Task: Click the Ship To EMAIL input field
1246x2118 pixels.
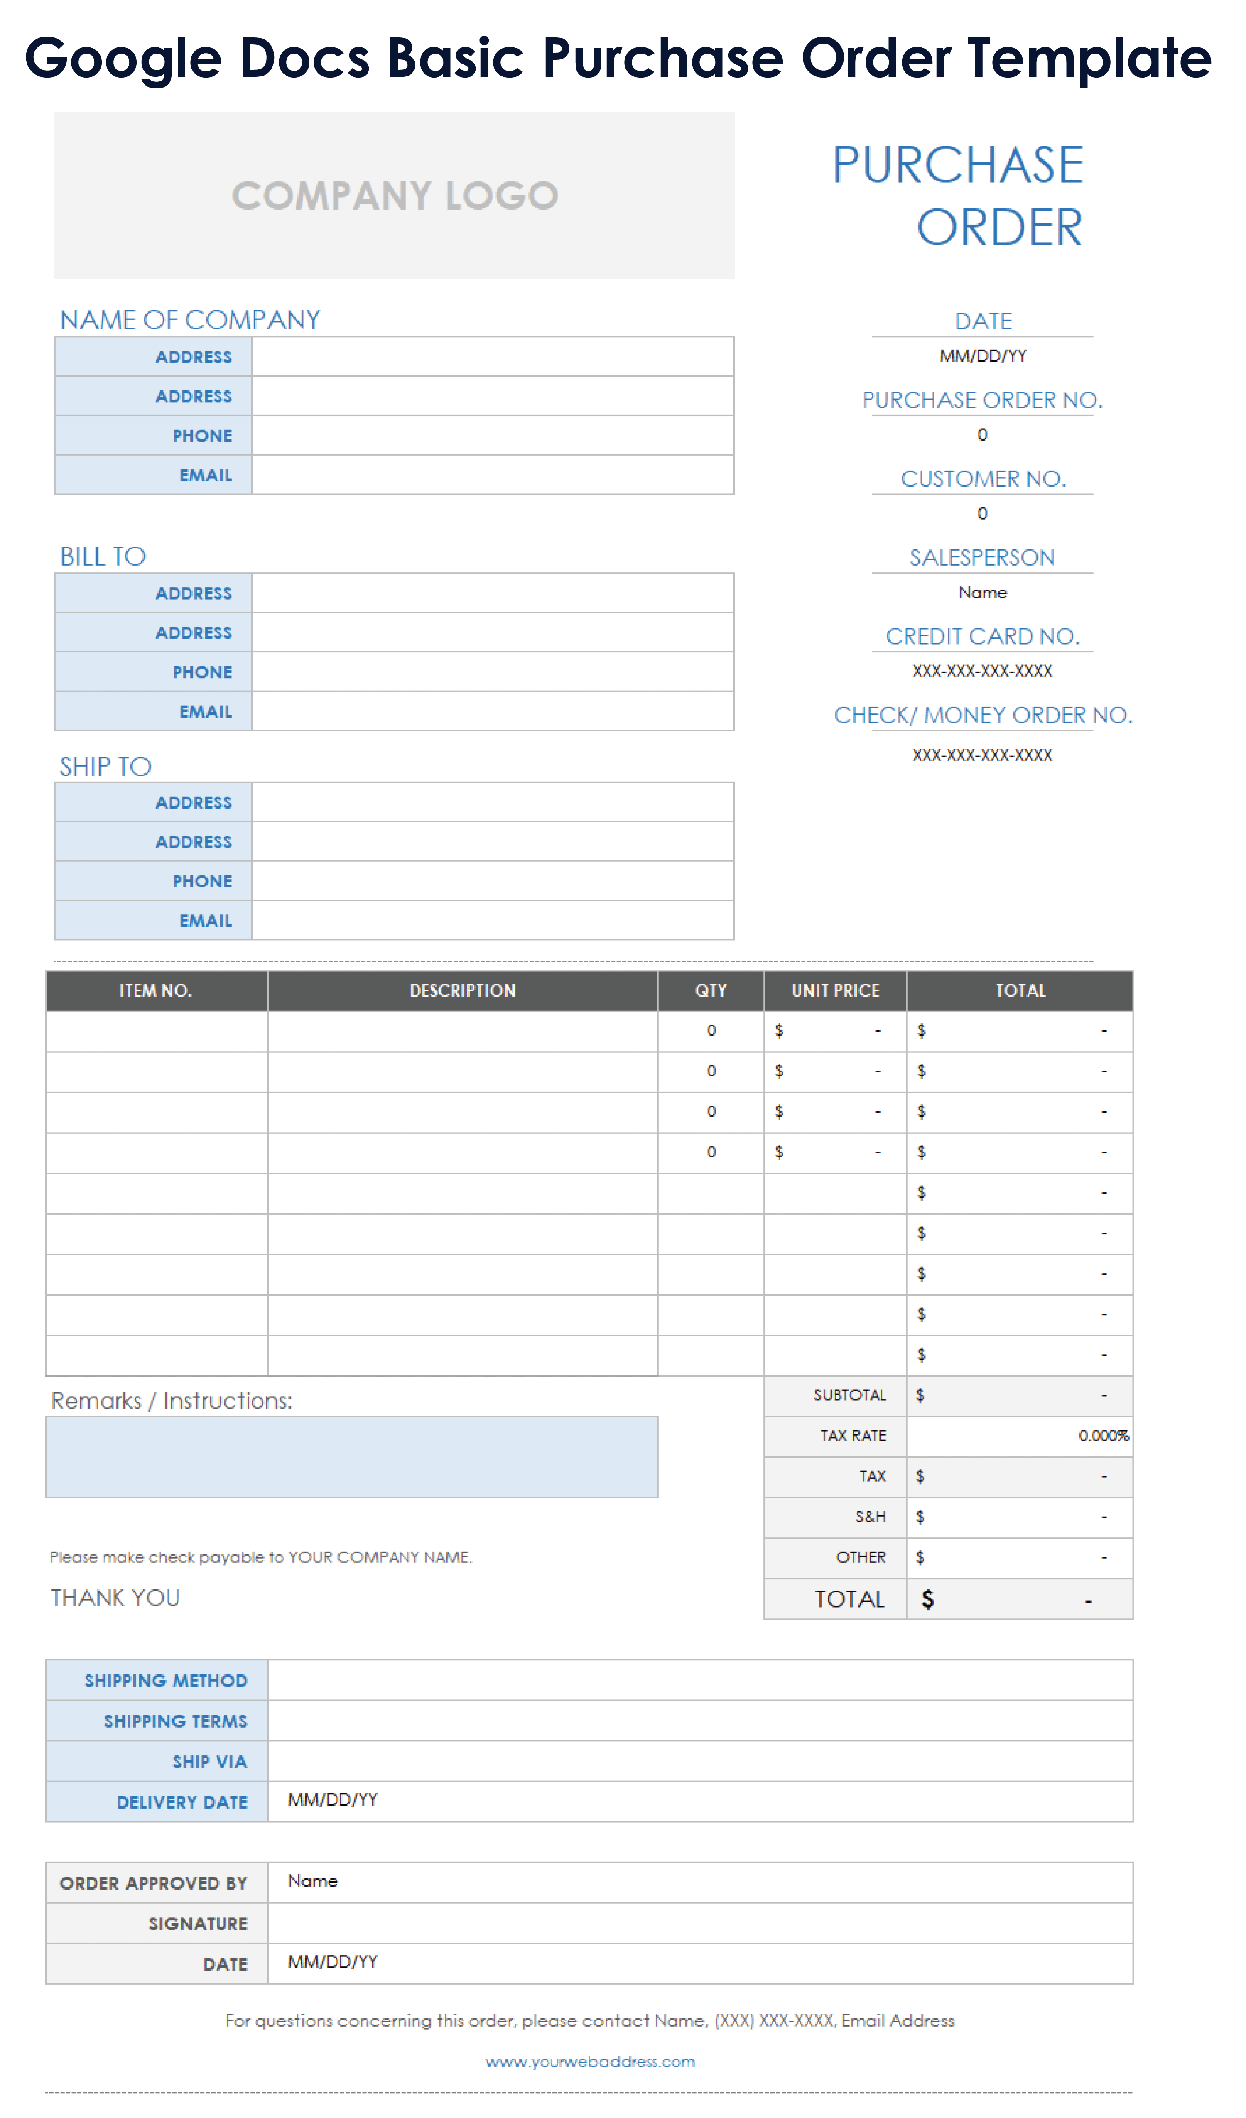Action: click(493, 920)
